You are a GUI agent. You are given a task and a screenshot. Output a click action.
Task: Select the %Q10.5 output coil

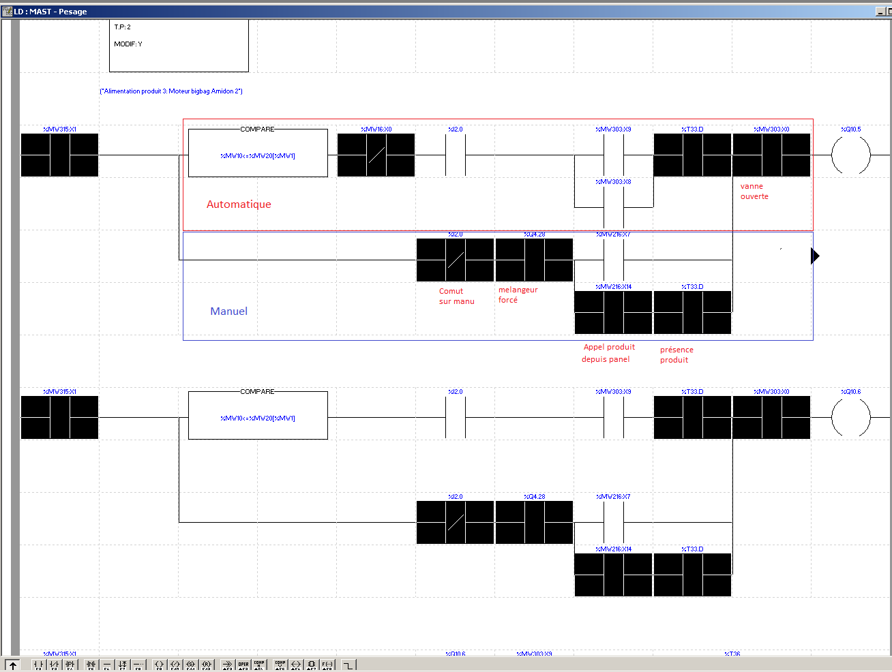850,155
